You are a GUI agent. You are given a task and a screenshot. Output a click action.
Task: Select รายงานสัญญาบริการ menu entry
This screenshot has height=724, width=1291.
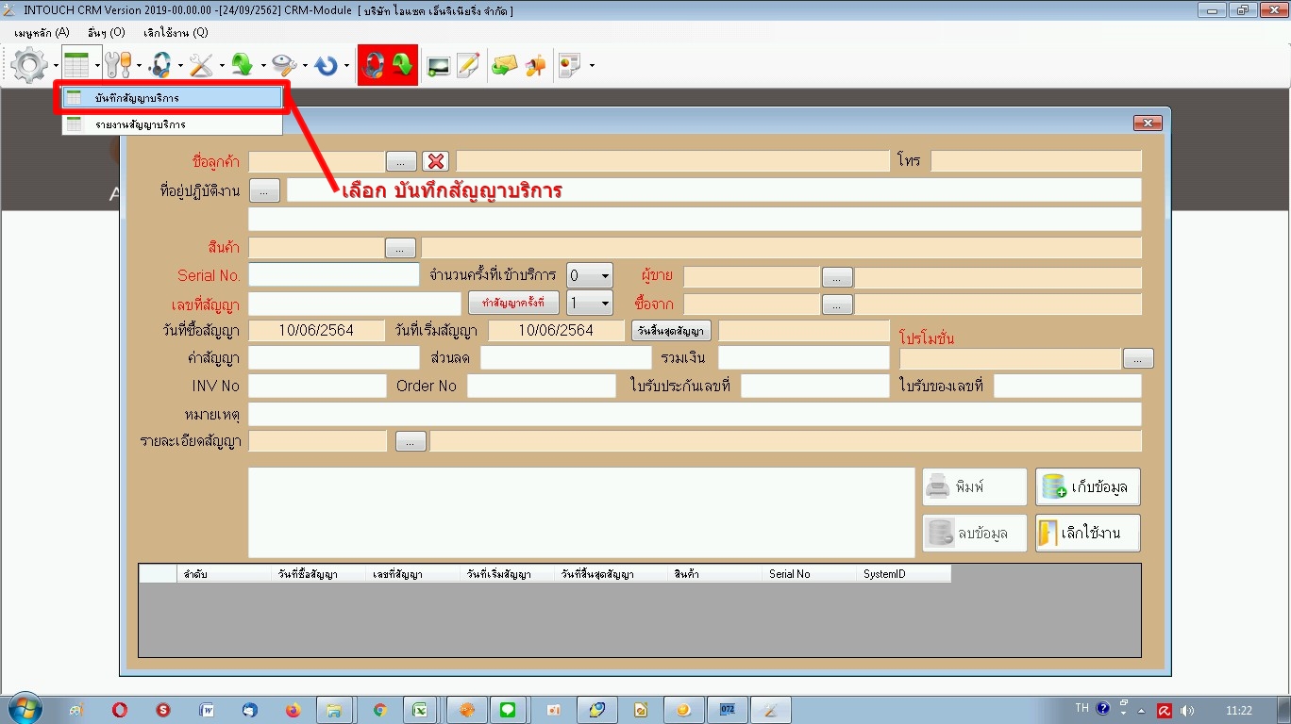pos(172,124)
